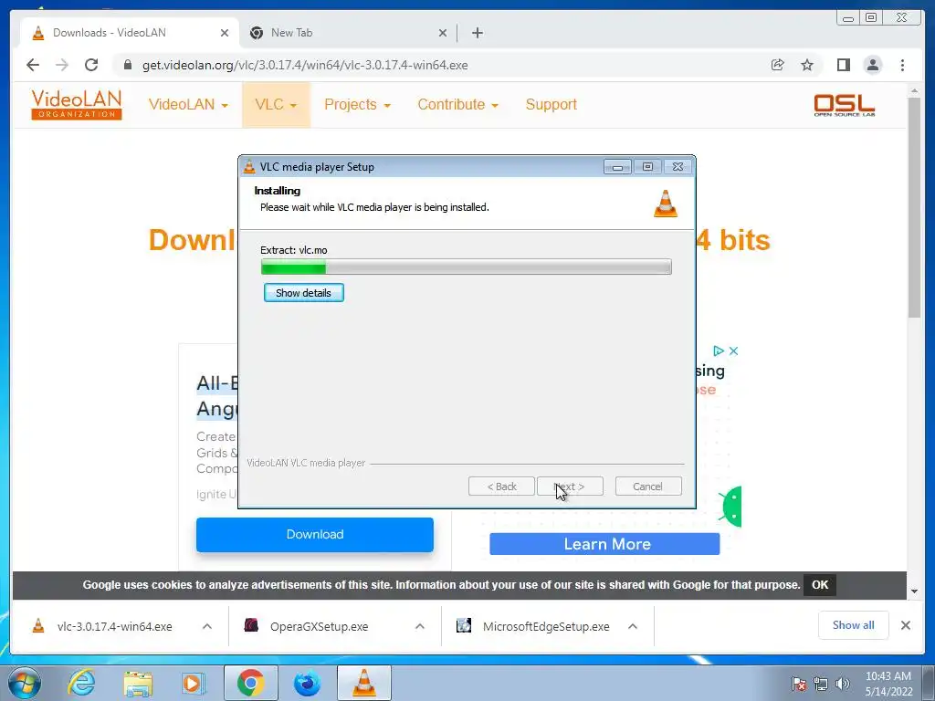Expand options for vlc-3.0.17.4-win64.exe download
Image resolution: width=935 pixels, height=701 pixels.
tap(207, 626)
